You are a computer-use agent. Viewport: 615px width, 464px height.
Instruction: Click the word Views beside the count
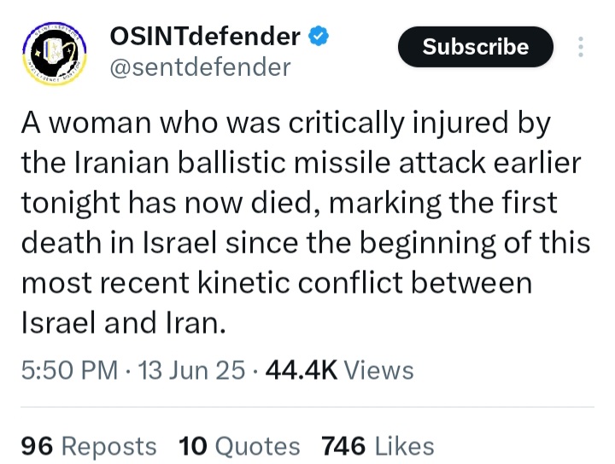(x=379, y=370)
